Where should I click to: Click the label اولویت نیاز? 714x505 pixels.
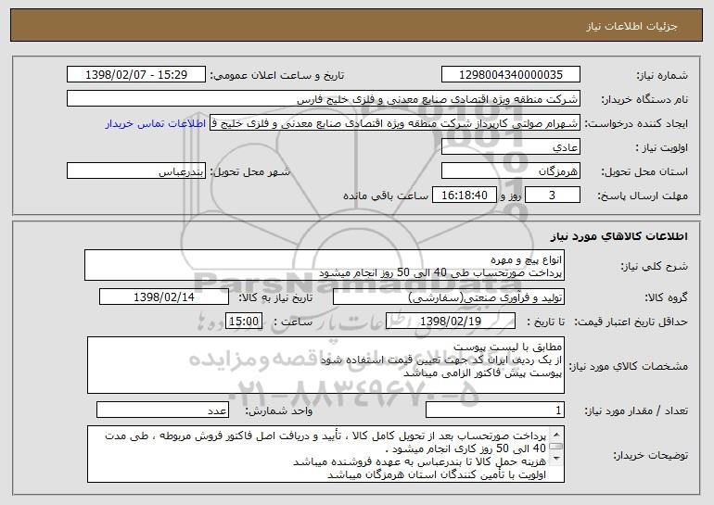(662, 148)
